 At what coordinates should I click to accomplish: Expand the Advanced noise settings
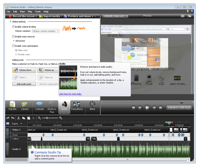pyautogui.click(x=14, y=41)
